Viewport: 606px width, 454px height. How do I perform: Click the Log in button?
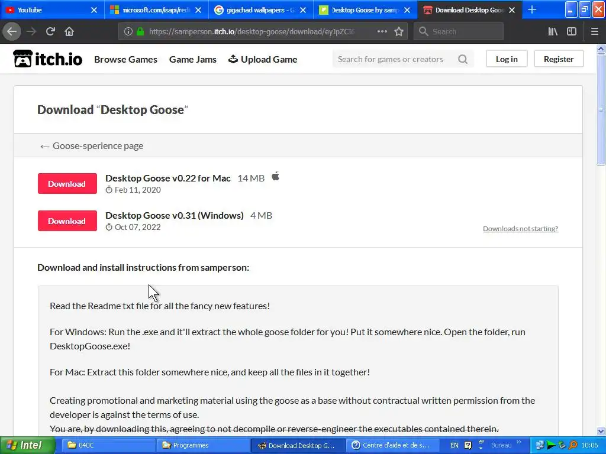507,59
